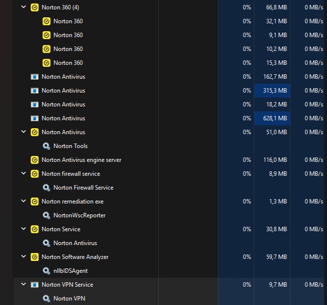327x305 pixels.
Task: Select the Norton Service label
Action: tap(61, 229)
